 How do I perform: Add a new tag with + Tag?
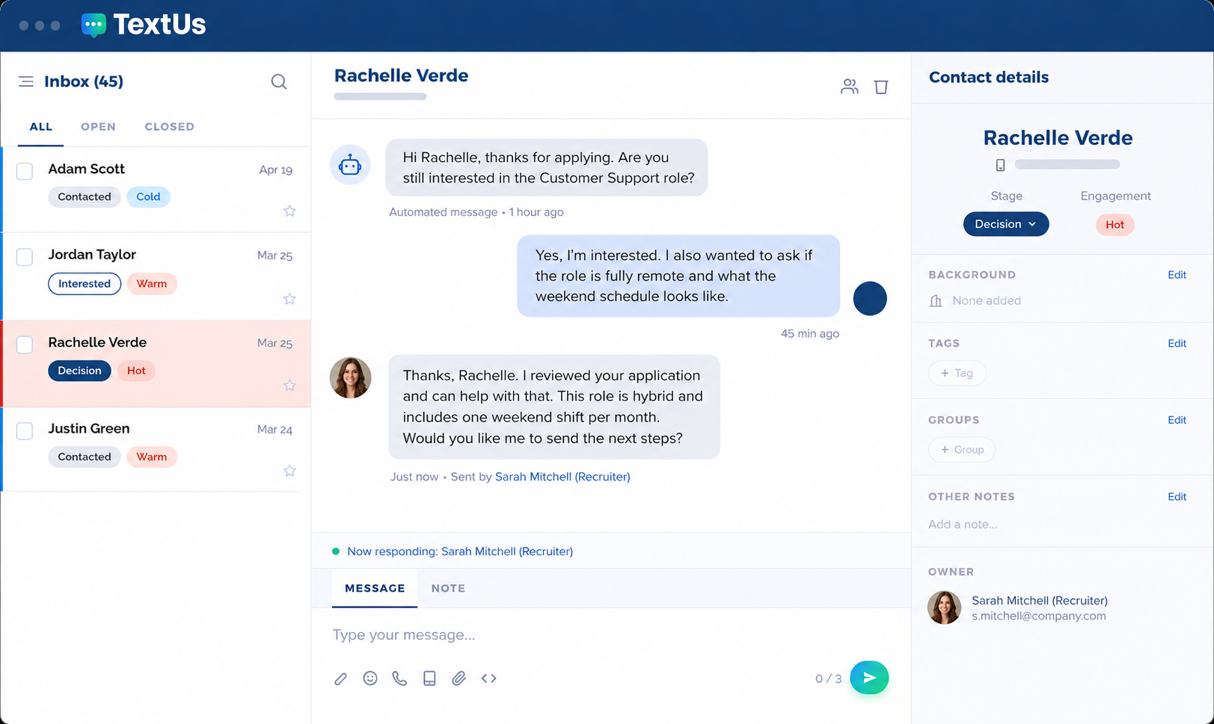point(957,373)
